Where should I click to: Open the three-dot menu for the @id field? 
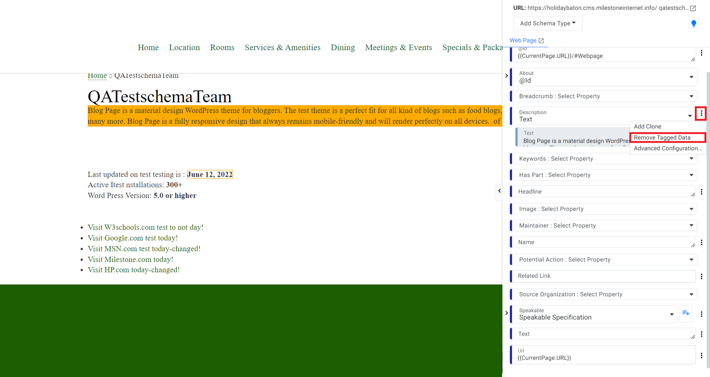coord(701,53)
